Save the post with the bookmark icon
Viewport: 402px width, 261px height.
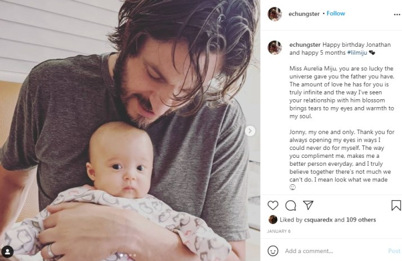[396, 205]
